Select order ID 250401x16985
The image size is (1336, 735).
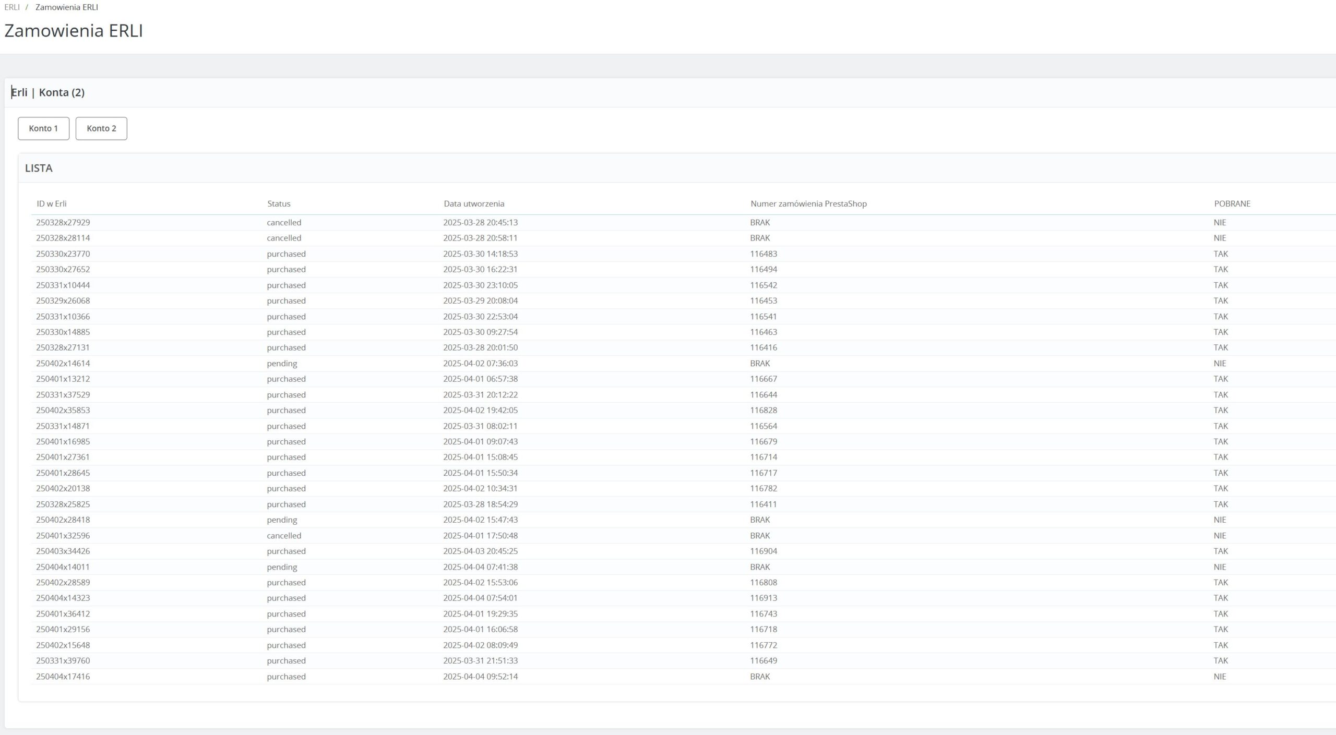click(63, 441)
